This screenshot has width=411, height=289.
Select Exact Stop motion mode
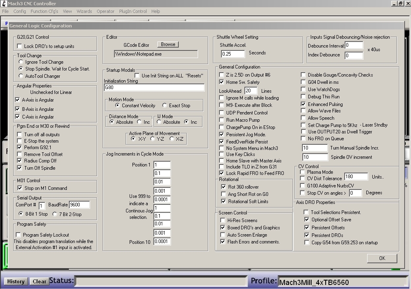[x=165, y=106]
